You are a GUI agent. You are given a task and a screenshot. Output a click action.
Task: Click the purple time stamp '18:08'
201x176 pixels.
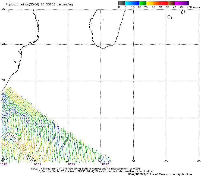[4, 164]
